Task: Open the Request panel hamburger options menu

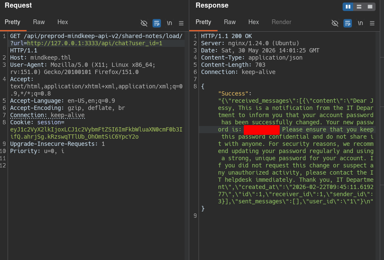Action: (181, 23)
